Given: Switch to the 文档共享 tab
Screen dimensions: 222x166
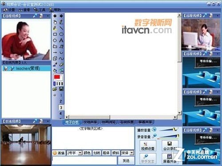Looking at the screenshot, I should tap(90, 122).
